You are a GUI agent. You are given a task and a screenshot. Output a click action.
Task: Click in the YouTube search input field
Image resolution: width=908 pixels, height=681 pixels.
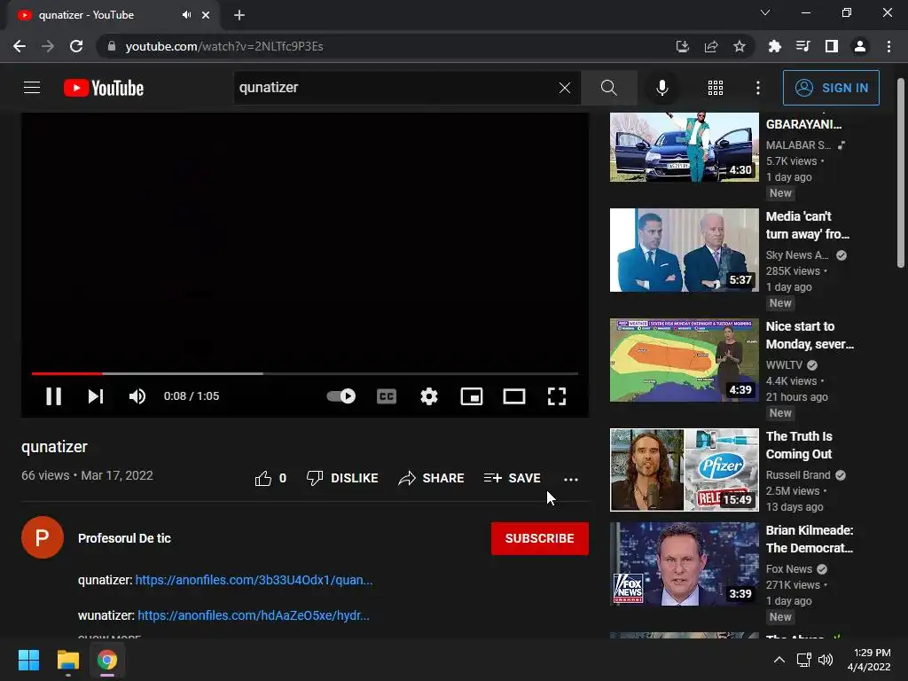point(394,88)
